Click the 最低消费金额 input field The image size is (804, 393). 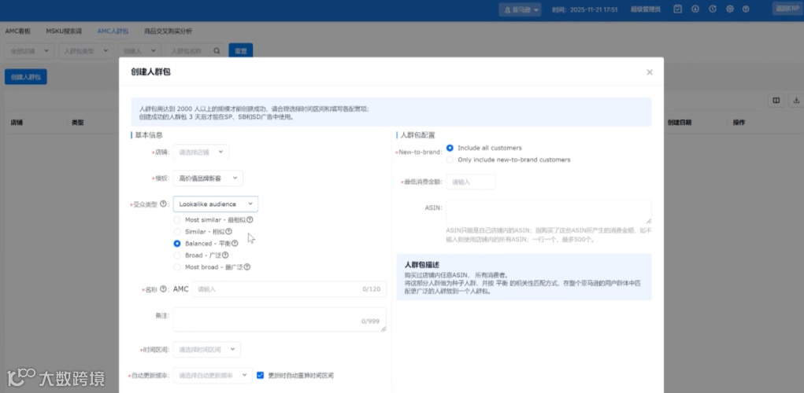click(470, 182)
